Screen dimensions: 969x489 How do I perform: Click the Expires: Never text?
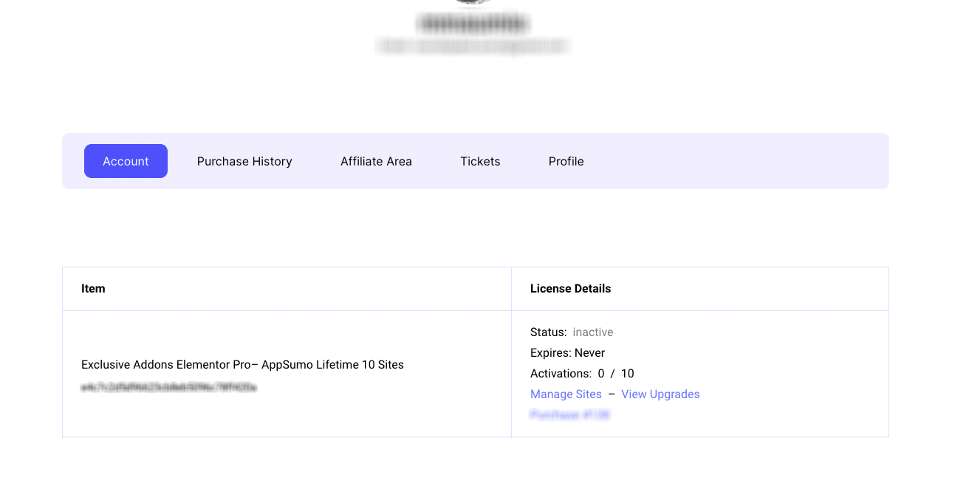pos(567,353)
